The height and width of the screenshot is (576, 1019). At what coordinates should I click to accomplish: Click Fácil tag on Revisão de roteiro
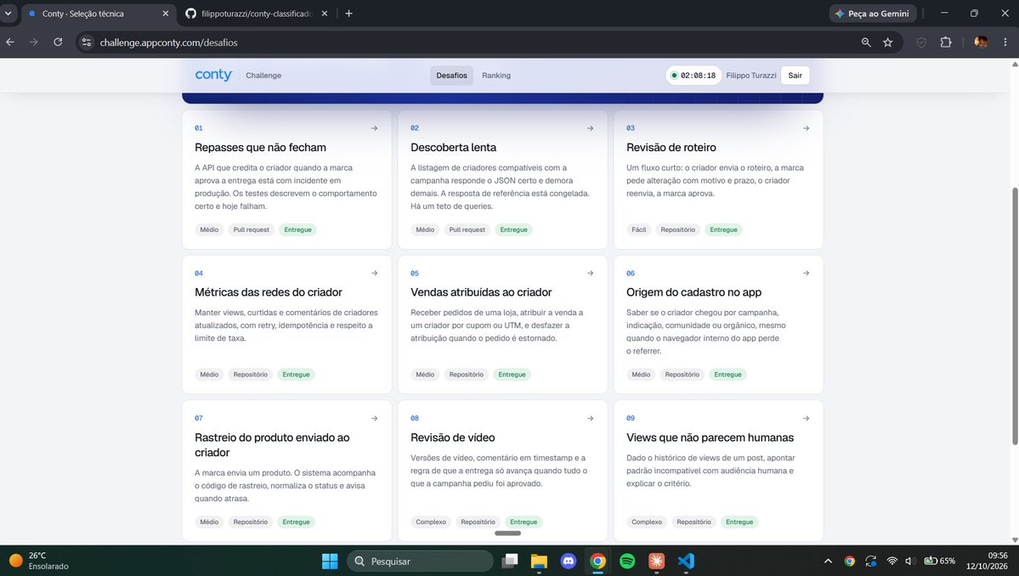[x=639, y=229]
